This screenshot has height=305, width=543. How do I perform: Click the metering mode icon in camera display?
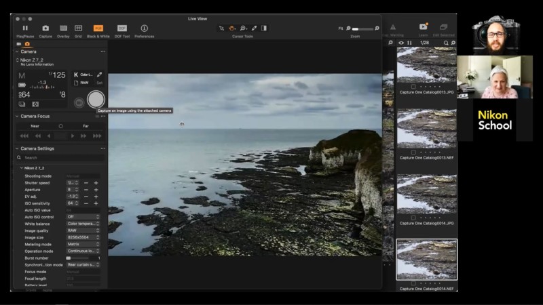click(x=35, y=104)
